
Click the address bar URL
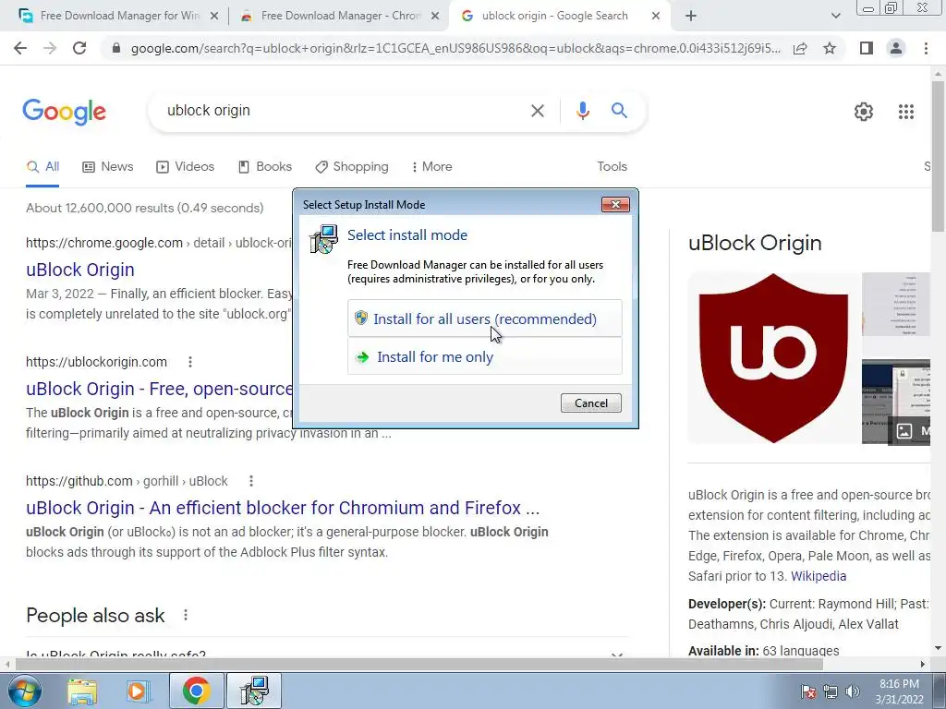click(455, 48)
